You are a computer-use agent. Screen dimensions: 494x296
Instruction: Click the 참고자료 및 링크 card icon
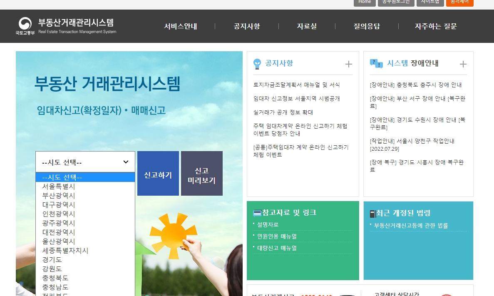(257, 213)
